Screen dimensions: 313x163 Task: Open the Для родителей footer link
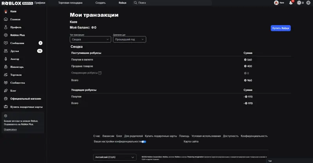(x=133, y=136)
